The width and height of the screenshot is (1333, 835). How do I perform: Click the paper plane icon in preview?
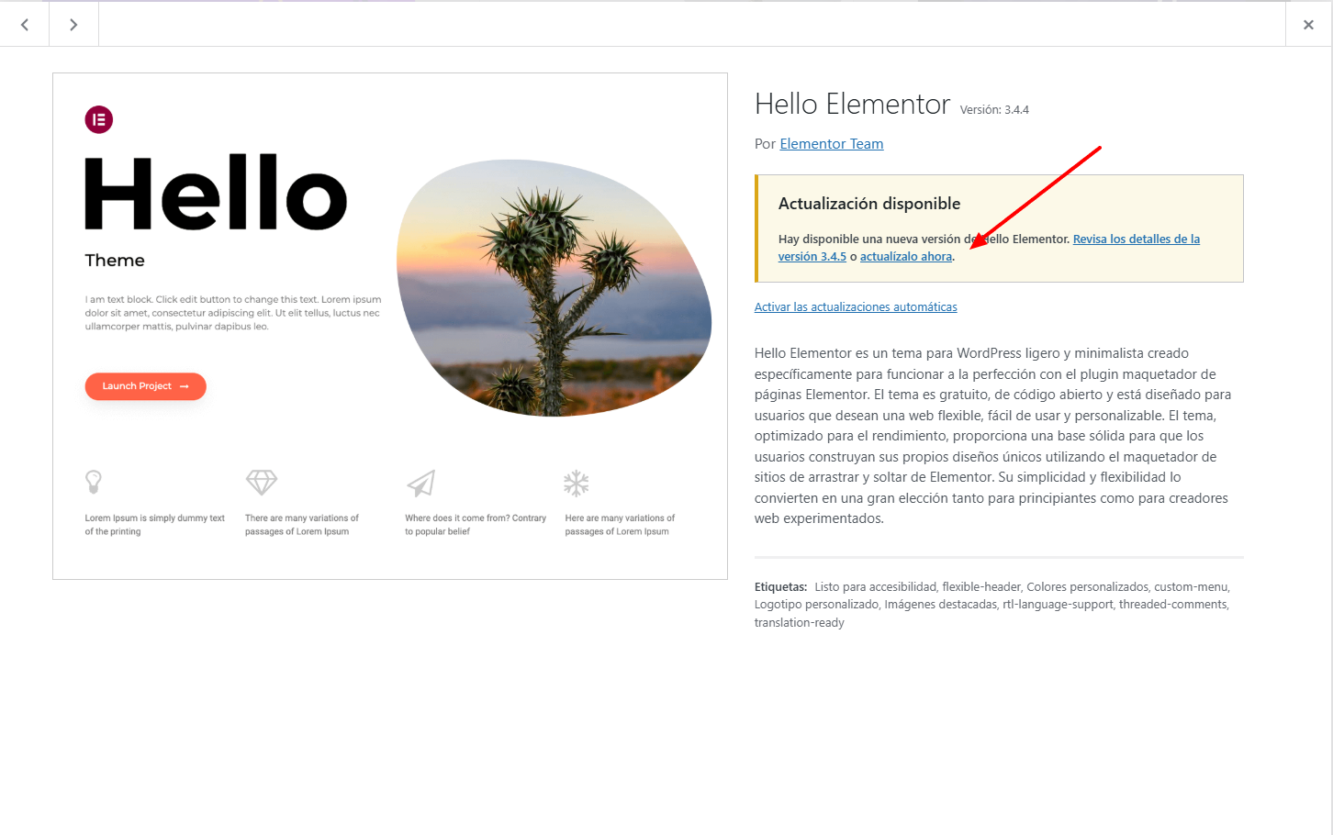click(421, 483)
